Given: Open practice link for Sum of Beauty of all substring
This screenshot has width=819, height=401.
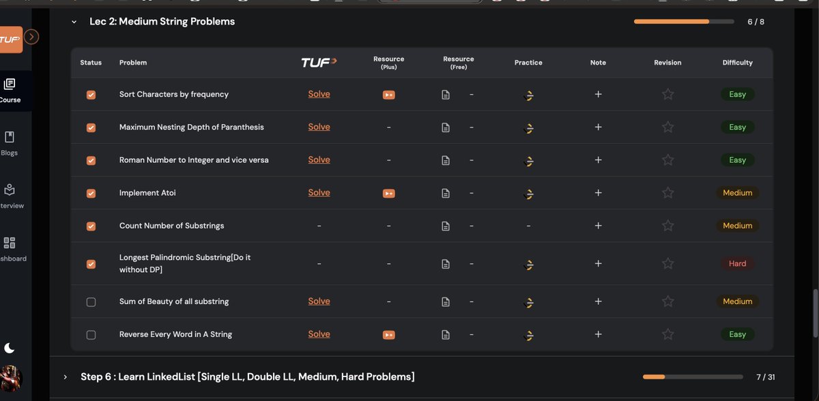Looking at the screenshot, I should pos(528,301).
